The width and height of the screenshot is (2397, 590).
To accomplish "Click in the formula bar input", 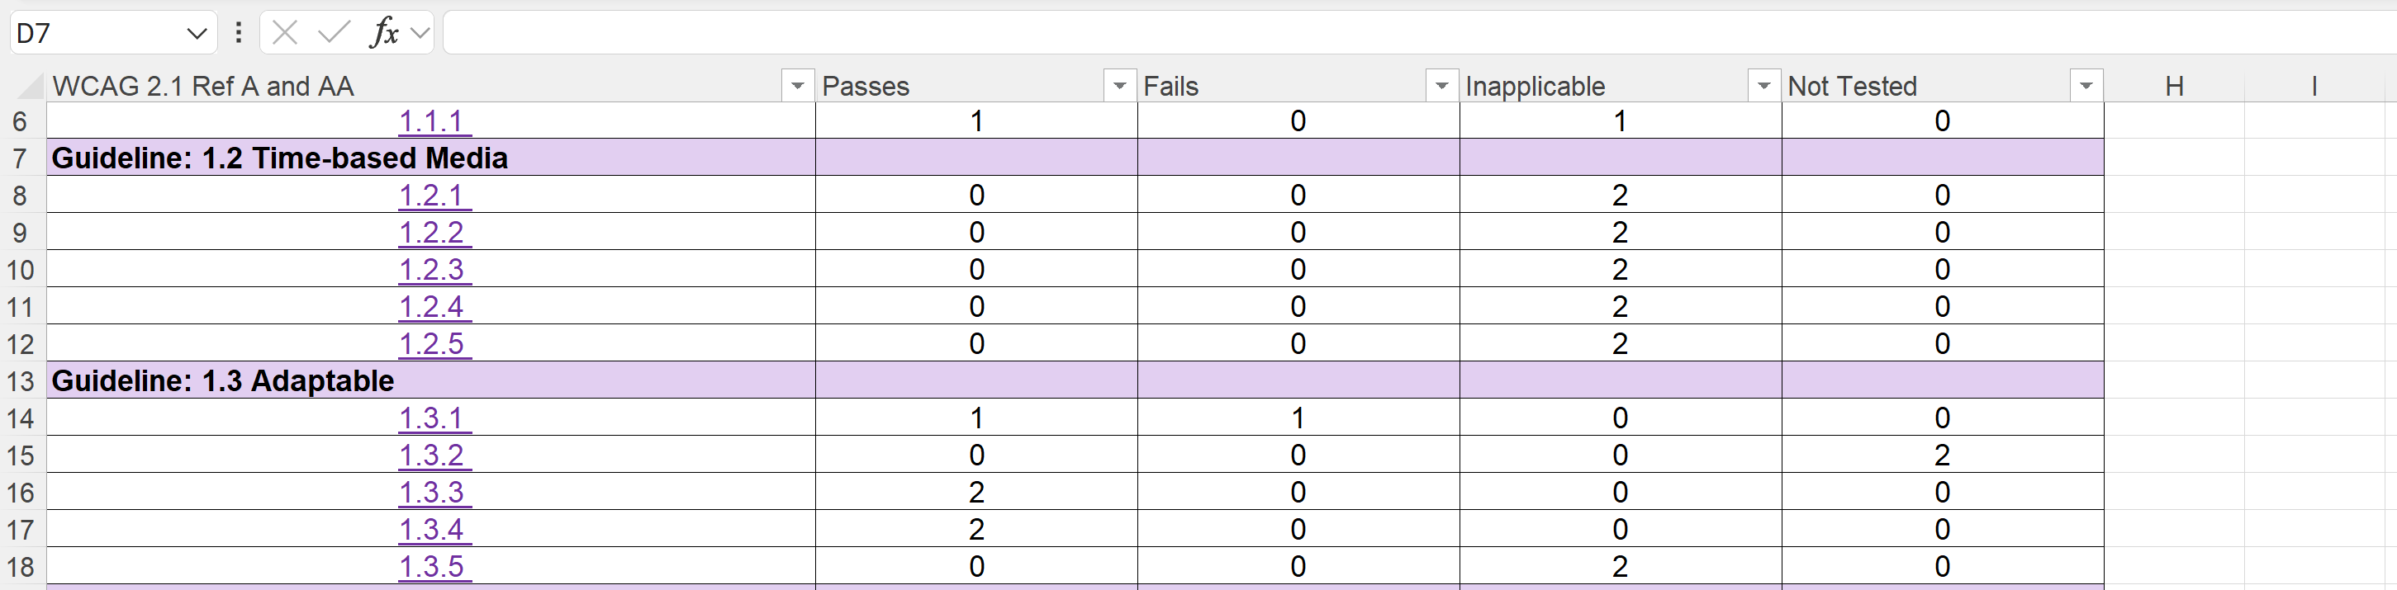I will click(1396, 34).
